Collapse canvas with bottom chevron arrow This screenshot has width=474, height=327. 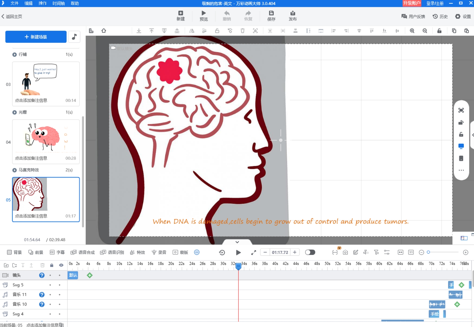pos(237,242)
